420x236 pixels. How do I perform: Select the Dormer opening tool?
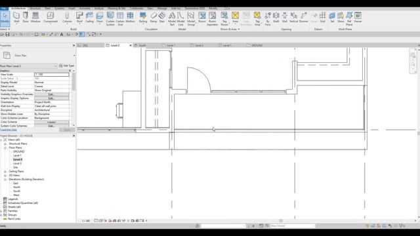click(304, 18)
